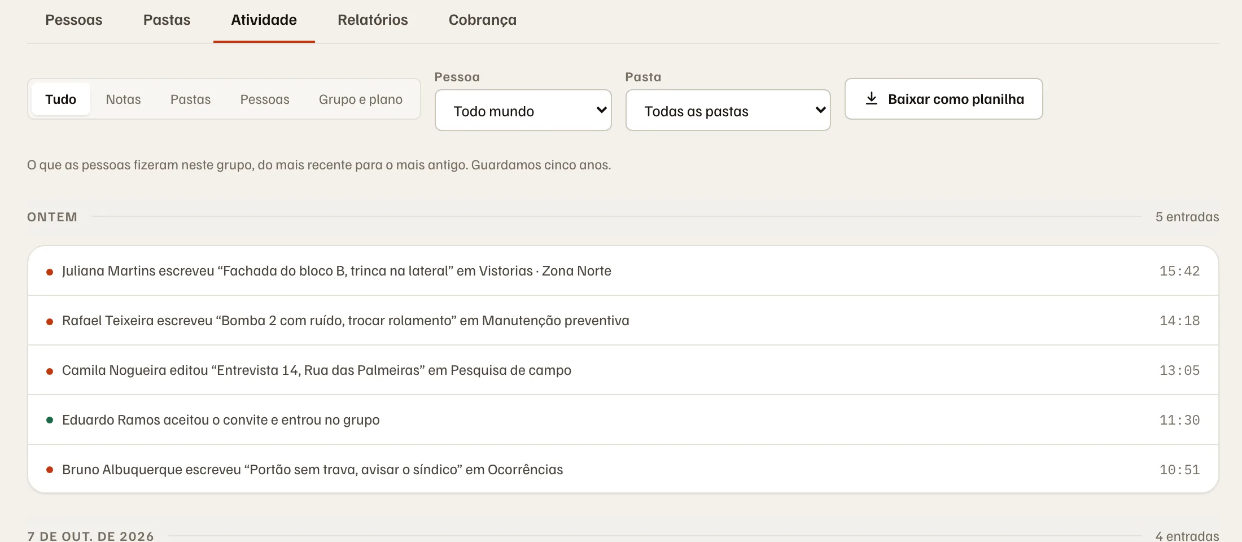The width and height of the screenshot is (1242, 542).
Task: Click the red dot beside Camila Nogueira
Action: 50,371
